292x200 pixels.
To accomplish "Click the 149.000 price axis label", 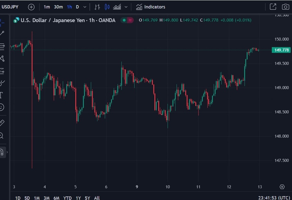I will [282, 88].
